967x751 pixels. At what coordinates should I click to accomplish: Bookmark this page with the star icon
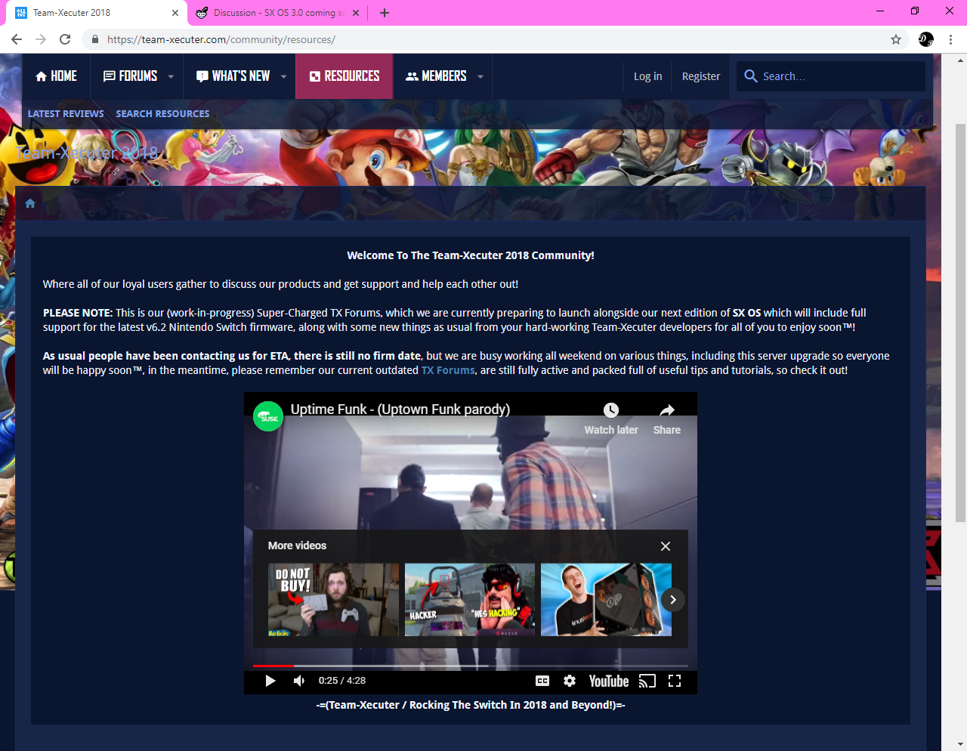[896, 39]
